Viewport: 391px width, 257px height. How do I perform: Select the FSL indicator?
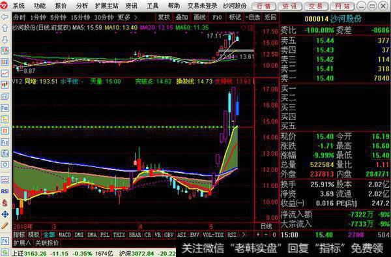click(105, 235)
